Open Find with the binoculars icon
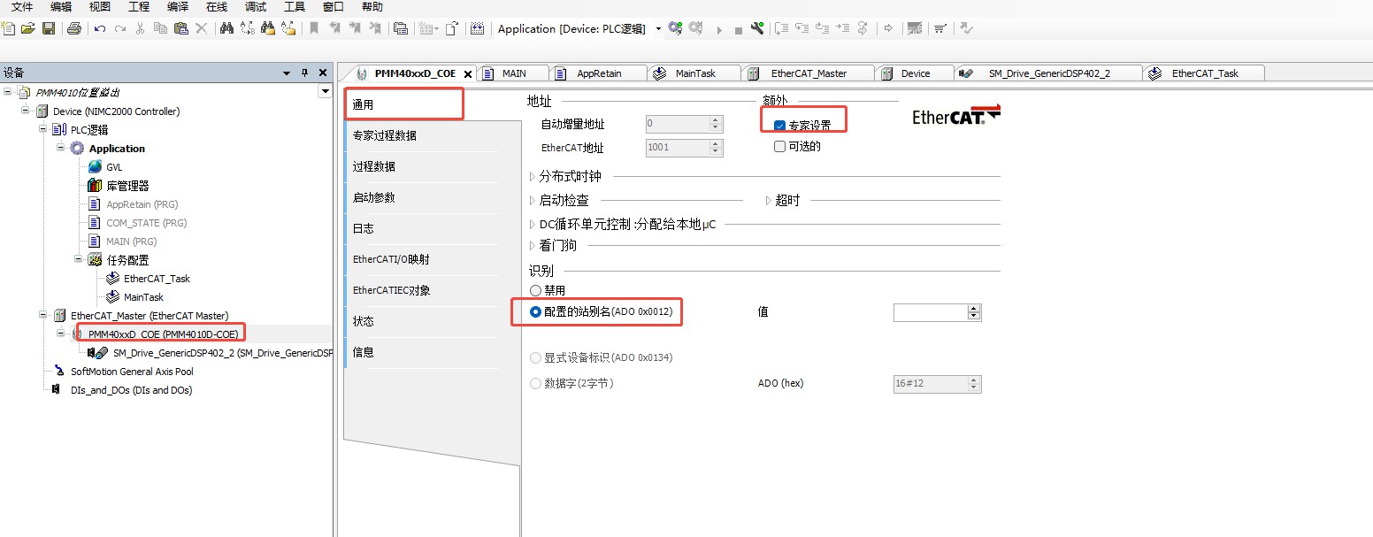1373x537 pixels. coord(226,28)
